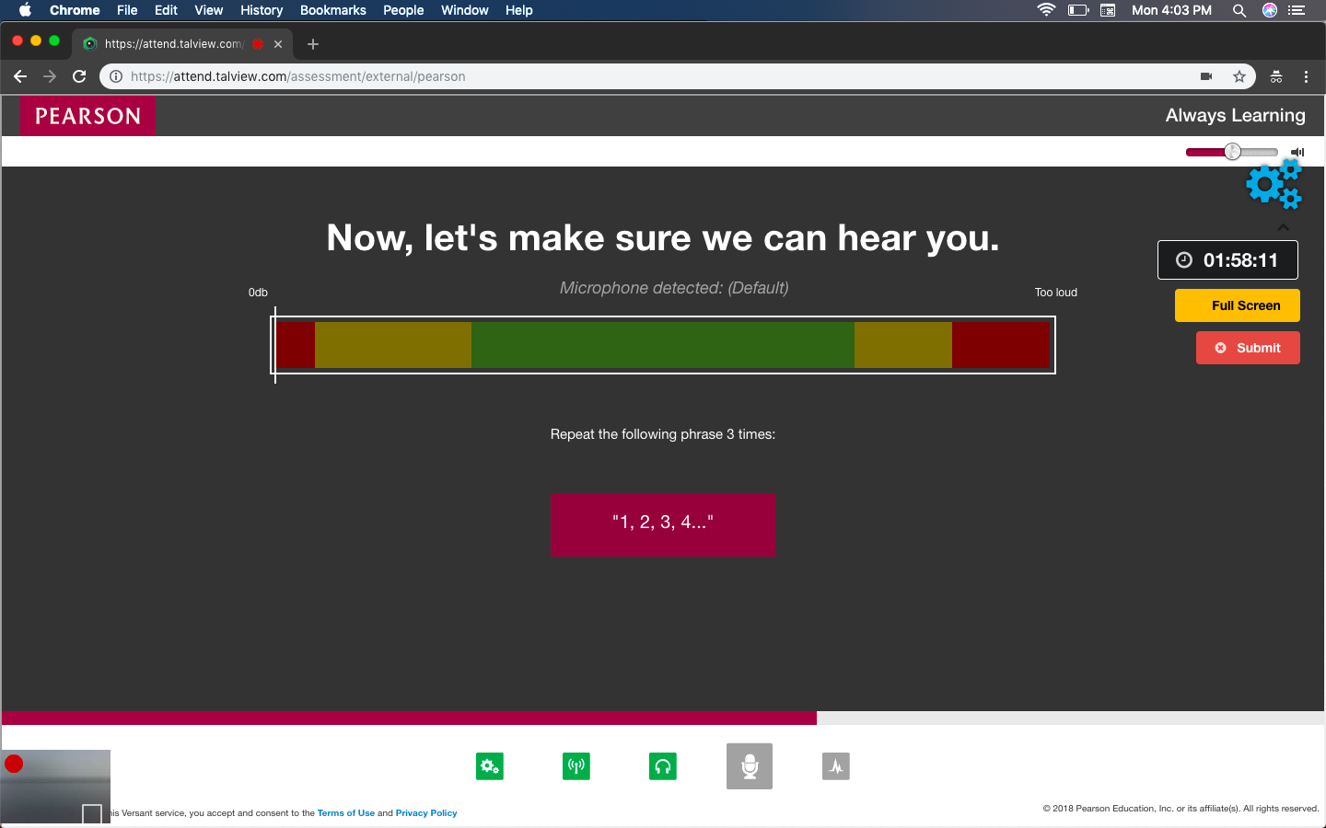
Task: Bookmark this page with the star icon
Action: pos(1239,76)
